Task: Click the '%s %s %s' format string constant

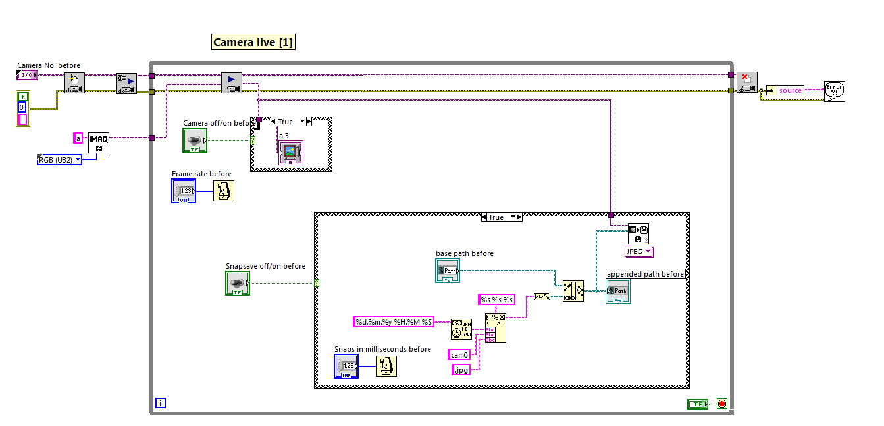Action: click(496, 300)
